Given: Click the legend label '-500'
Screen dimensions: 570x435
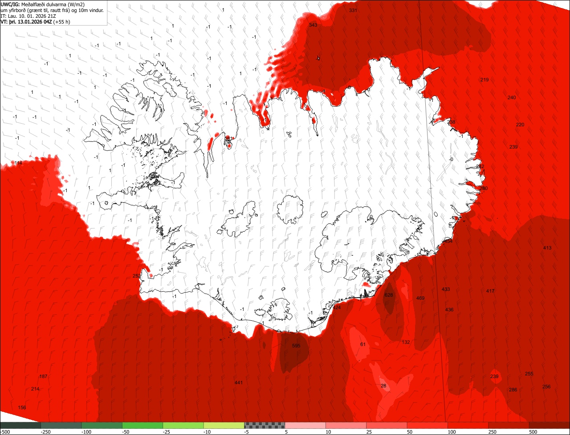Looking at the screenshot, I should pyautogui.click(x=5, y=432).
